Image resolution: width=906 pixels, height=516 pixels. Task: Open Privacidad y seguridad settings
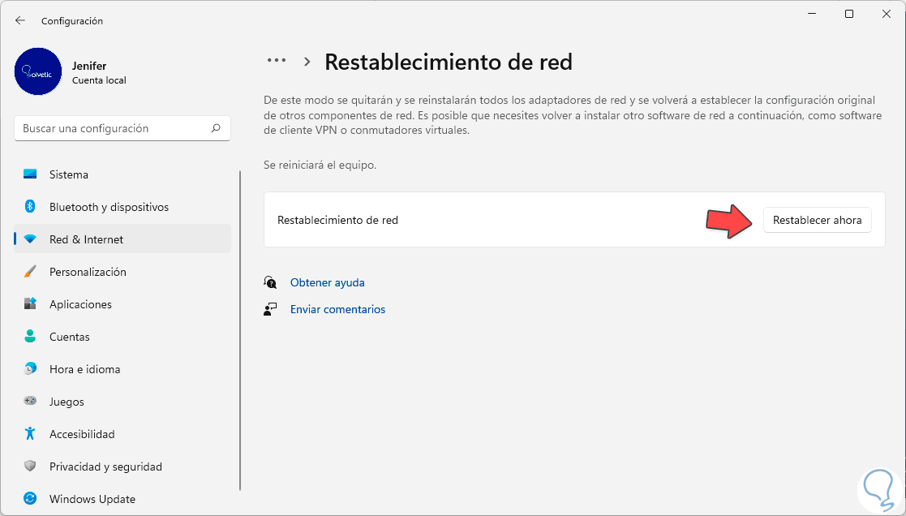point(105,467)
